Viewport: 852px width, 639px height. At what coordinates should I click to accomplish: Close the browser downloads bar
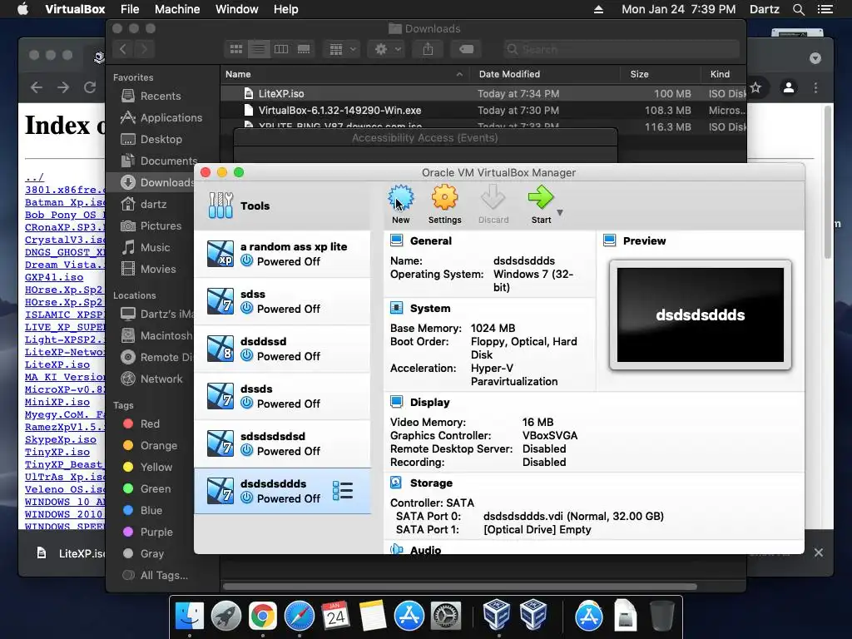click(x=819, y=552)
